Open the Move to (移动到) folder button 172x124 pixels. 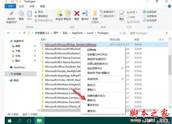pos(59,15)
